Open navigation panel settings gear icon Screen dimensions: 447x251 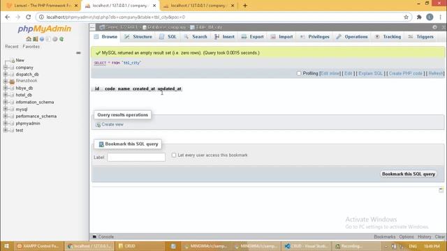(x=55, y=39)
